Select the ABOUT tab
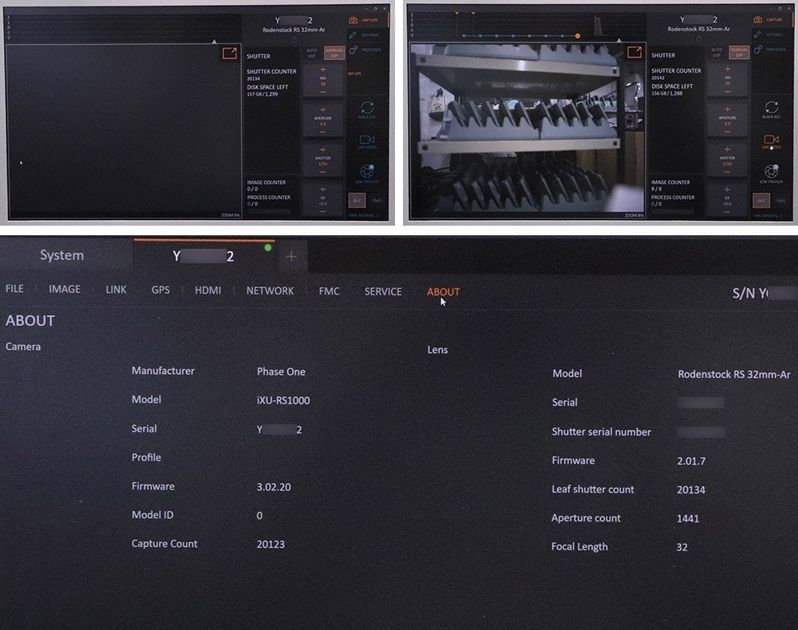This screenshot has width=798, height=630. coord(443,292)
